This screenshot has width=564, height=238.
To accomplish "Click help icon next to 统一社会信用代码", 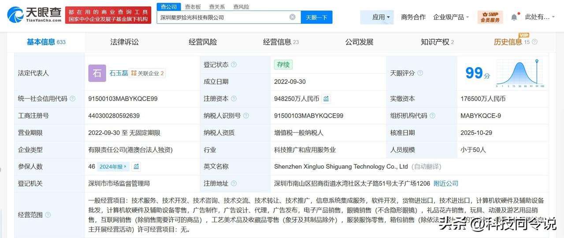I will [x=72, y=99].
